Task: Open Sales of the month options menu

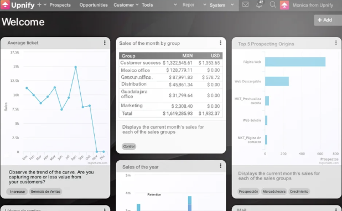Action: point(220,43)
